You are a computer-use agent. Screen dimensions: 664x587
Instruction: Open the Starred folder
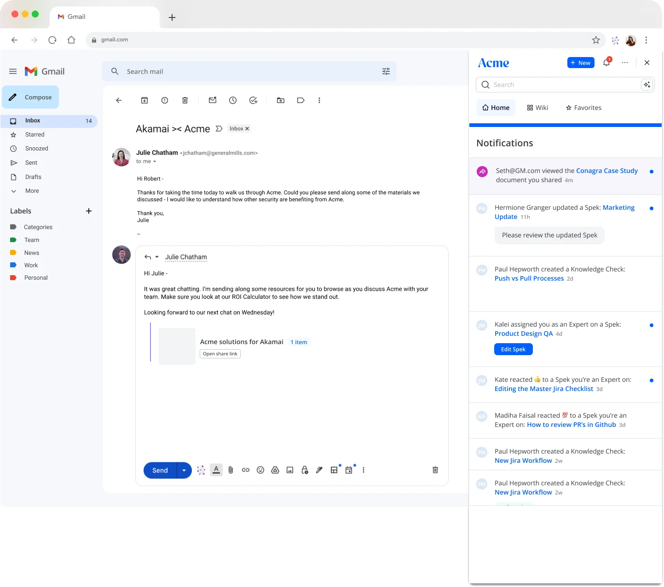coord(35,135)
